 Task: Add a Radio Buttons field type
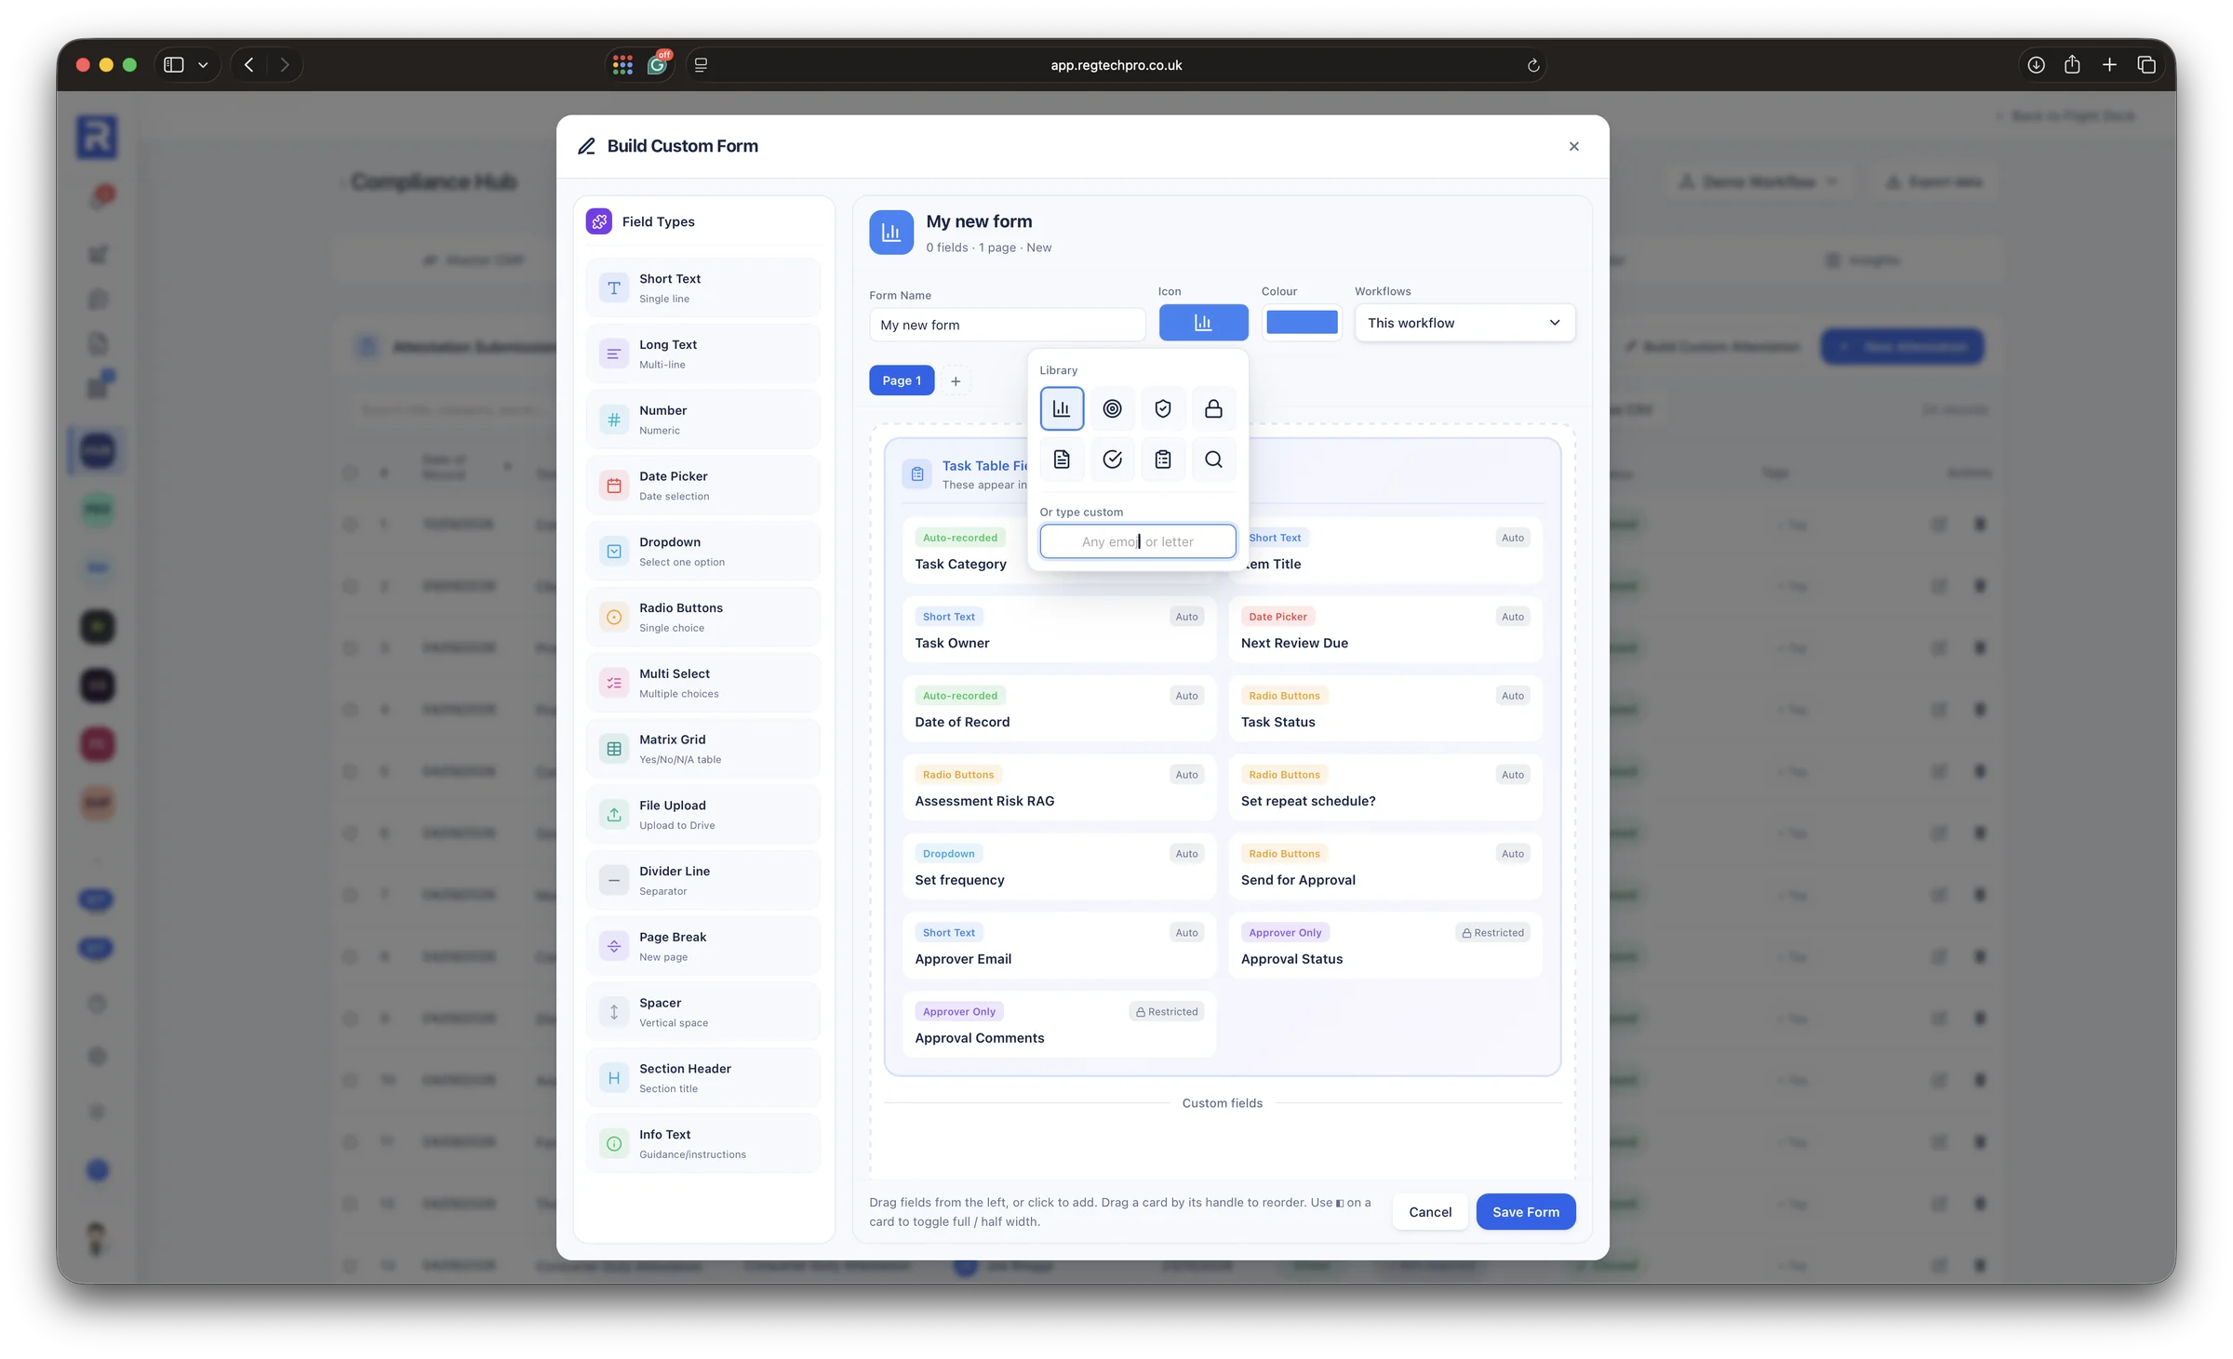pos(703,618)
